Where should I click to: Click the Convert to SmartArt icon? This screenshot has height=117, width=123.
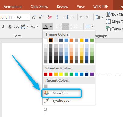tap(108, 29)
